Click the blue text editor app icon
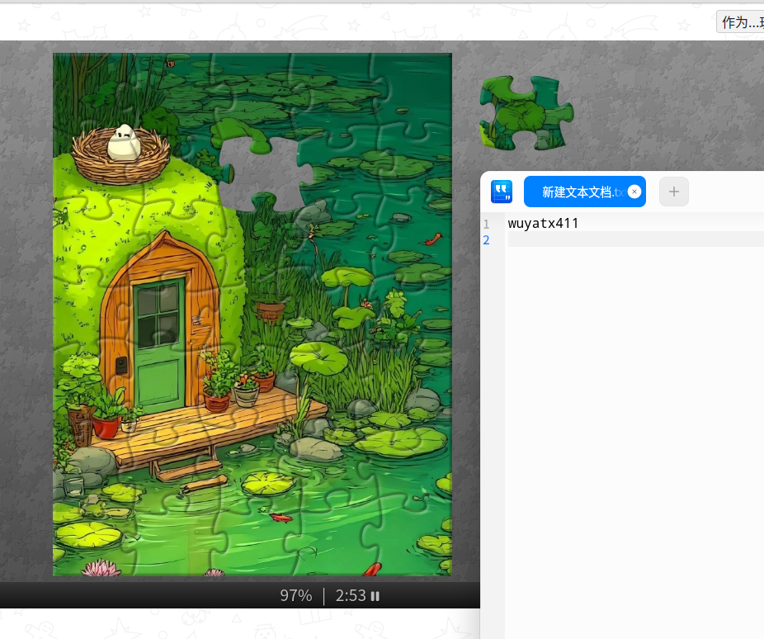 [x=502, y=192]
